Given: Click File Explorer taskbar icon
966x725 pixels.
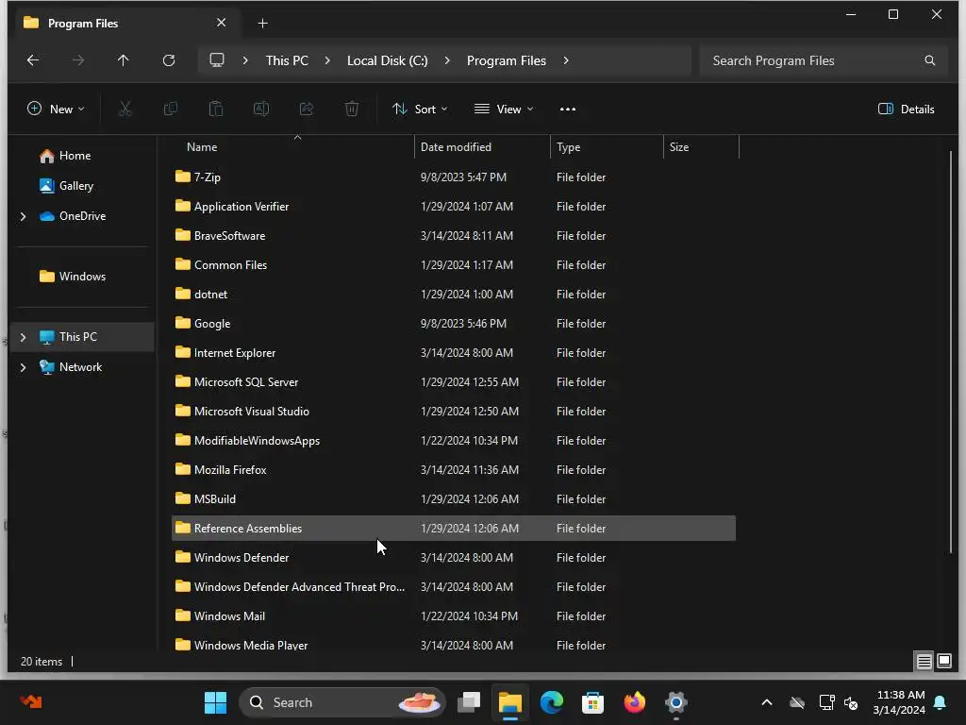Looking at the screenshot, I should pos(510,702).
